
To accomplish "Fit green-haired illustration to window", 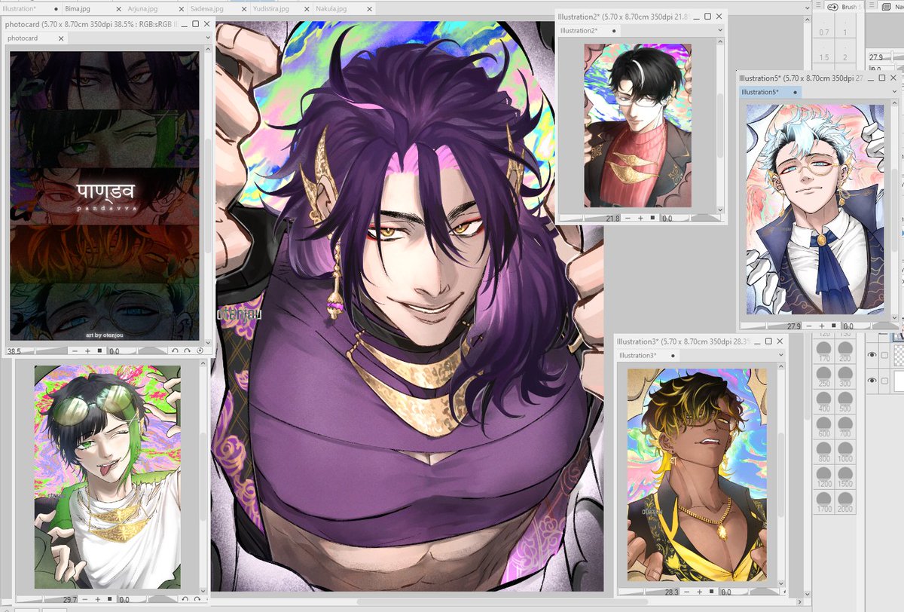I will click(x=111, y=600).
